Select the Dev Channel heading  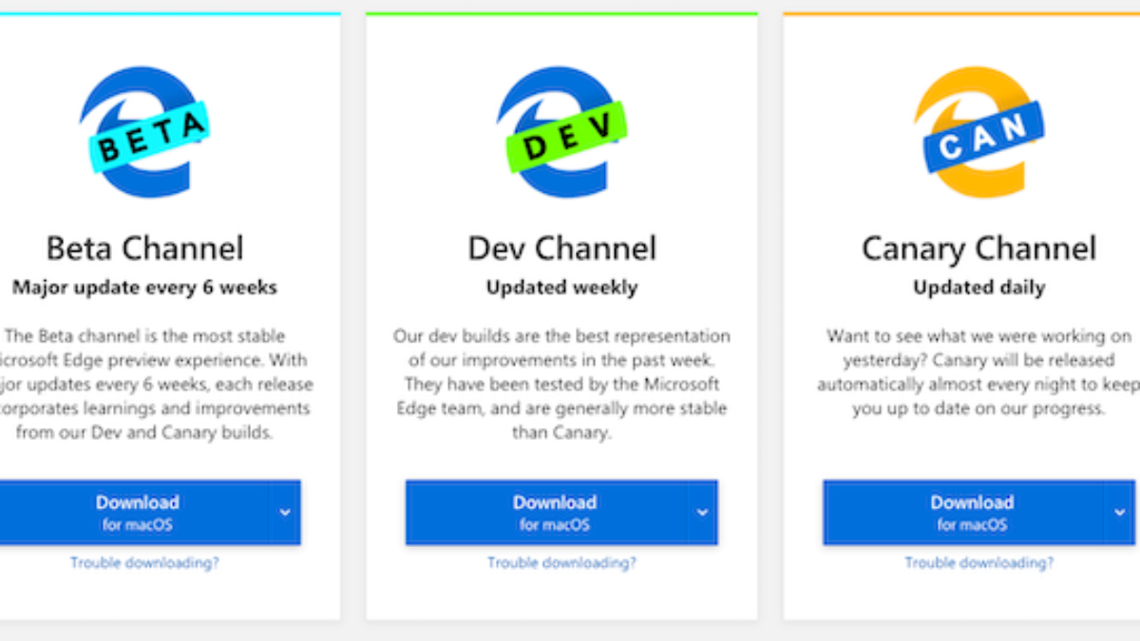tap(561, 249)
